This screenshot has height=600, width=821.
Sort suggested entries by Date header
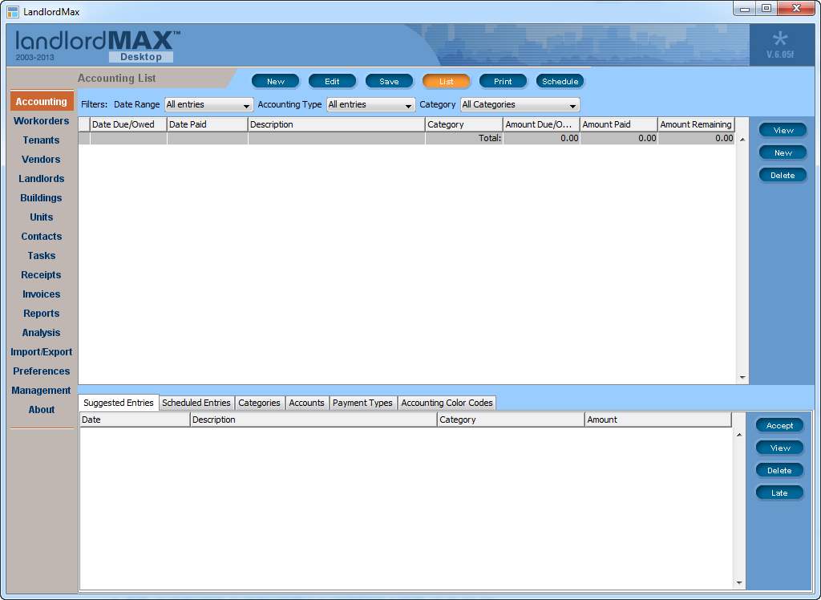[x=135, y=420]
